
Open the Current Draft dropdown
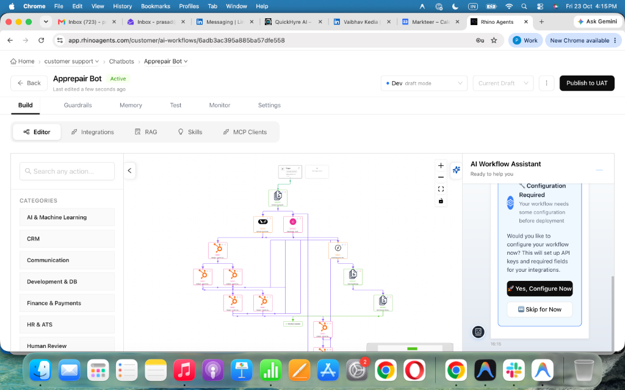[503, 83]
